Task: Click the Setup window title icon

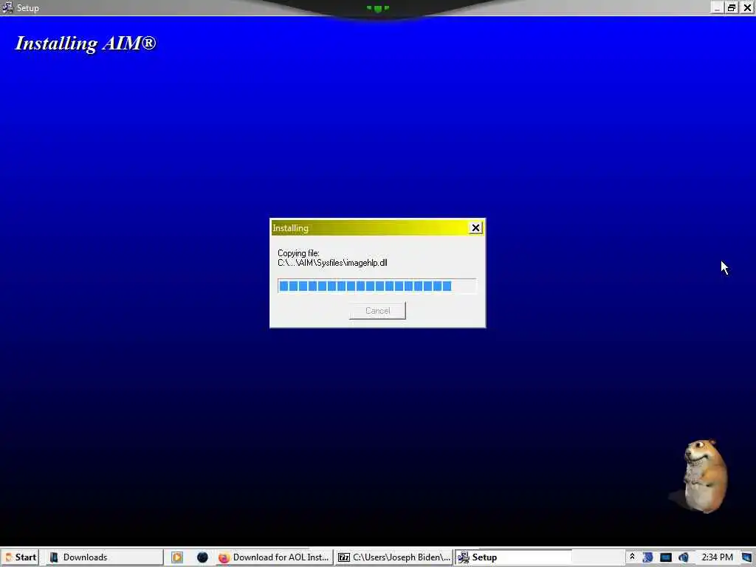Action: point(7,7)
